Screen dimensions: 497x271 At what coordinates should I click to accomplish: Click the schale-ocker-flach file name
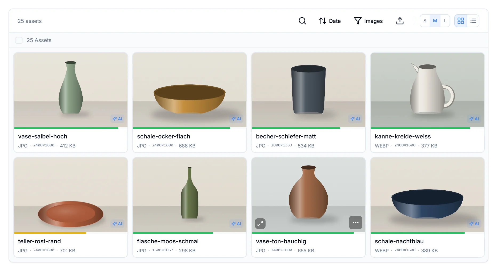pos(164,136)
